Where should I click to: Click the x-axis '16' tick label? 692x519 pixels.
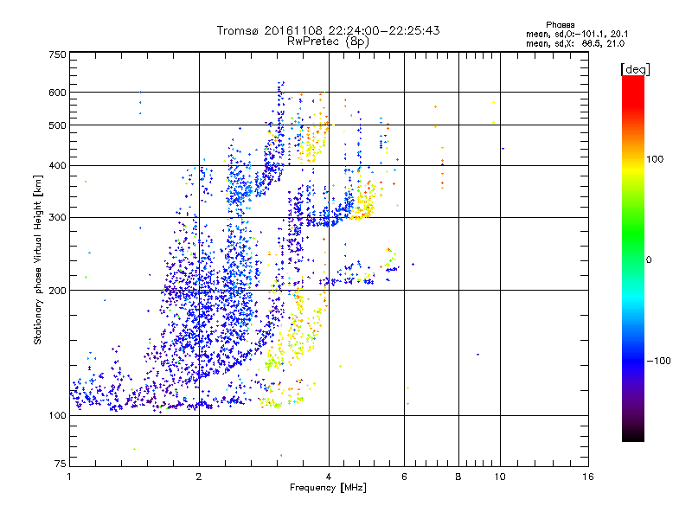click(x=588, y=477)
